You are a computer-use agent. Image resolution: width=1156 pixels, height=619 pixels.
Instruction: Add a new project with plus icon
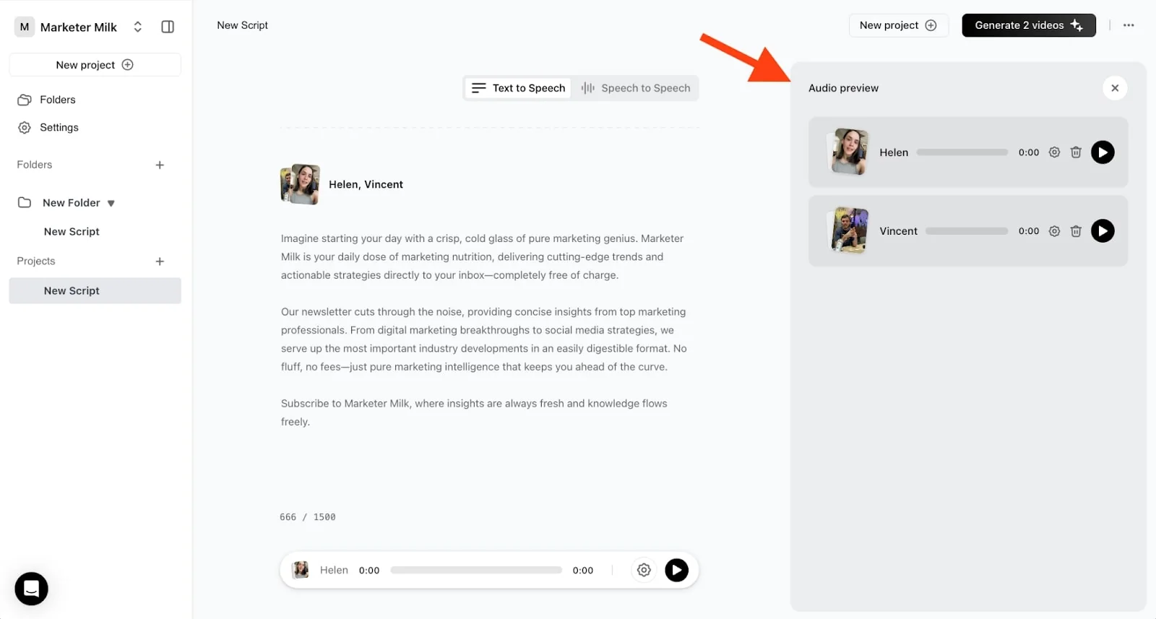[160, 261]
